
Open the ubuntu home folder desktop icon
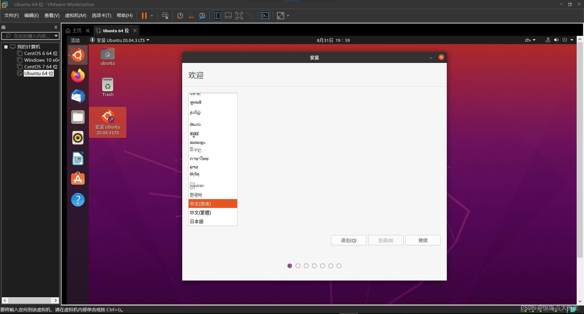(x=108, y=57)
